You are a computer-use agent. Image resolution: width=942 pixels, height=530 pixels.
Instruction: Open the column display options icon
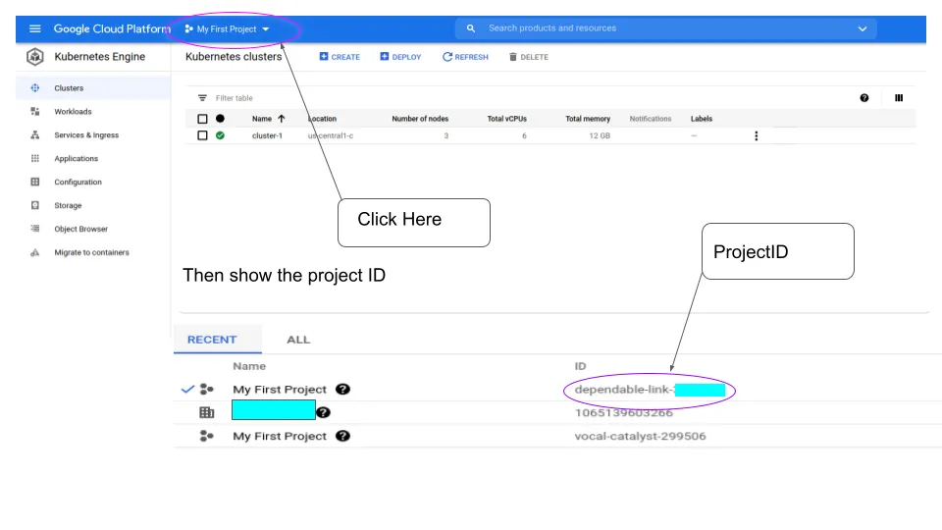(x=899, y=98)
